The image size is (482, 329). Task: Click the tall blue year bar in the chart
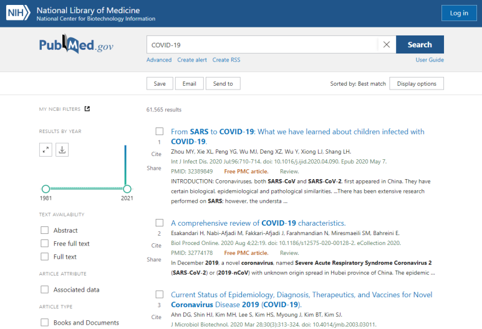click(125, 165)
